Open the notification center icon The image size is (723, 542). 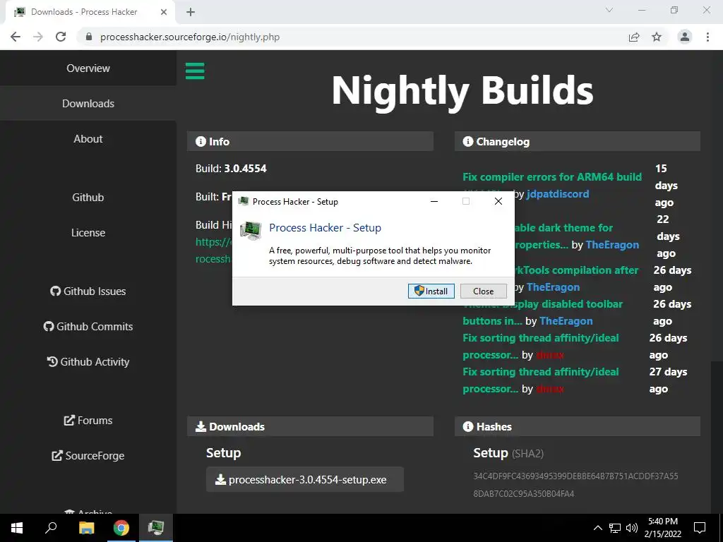(700, 528)
